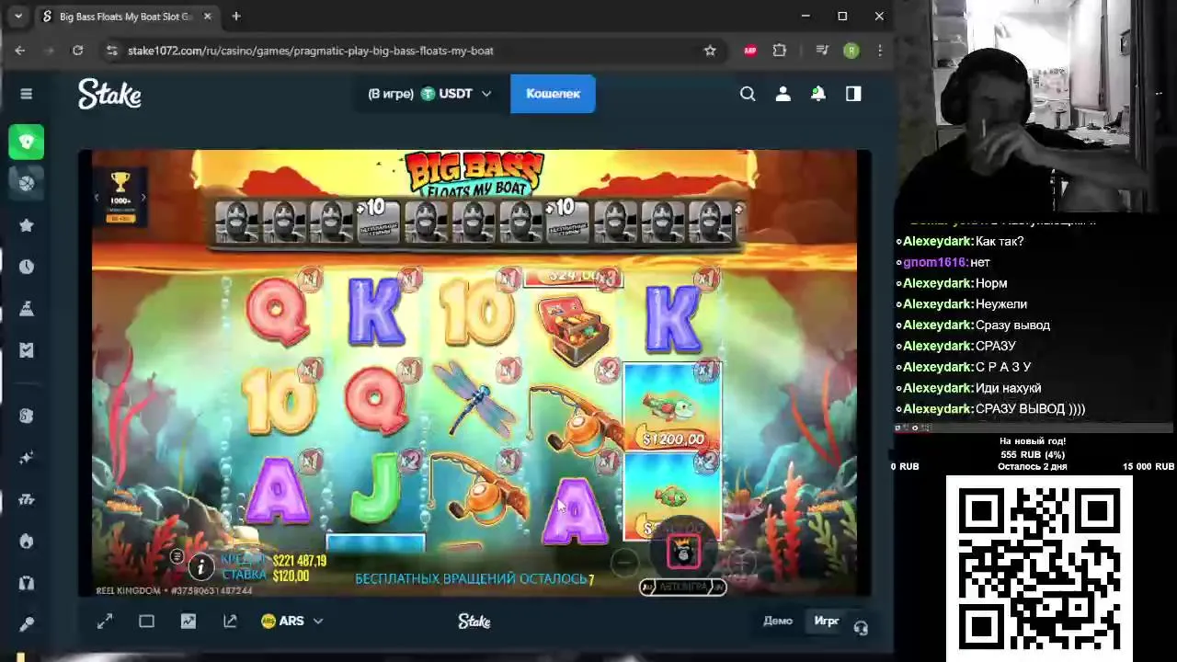
Task: Open Chrome profile avatar
Action: click(851, 51)
